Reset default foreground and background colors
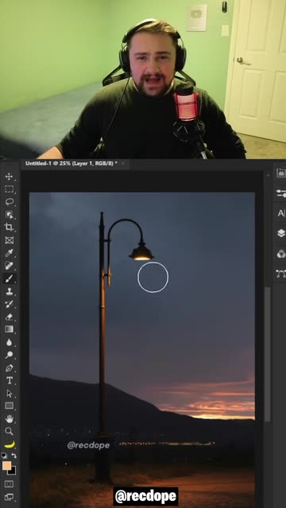Screen dimensions: 286x508 point(4,456)
